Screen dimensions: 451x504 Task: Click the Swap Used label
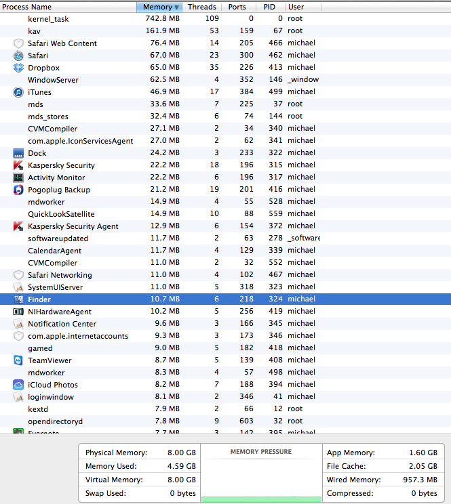106,493
